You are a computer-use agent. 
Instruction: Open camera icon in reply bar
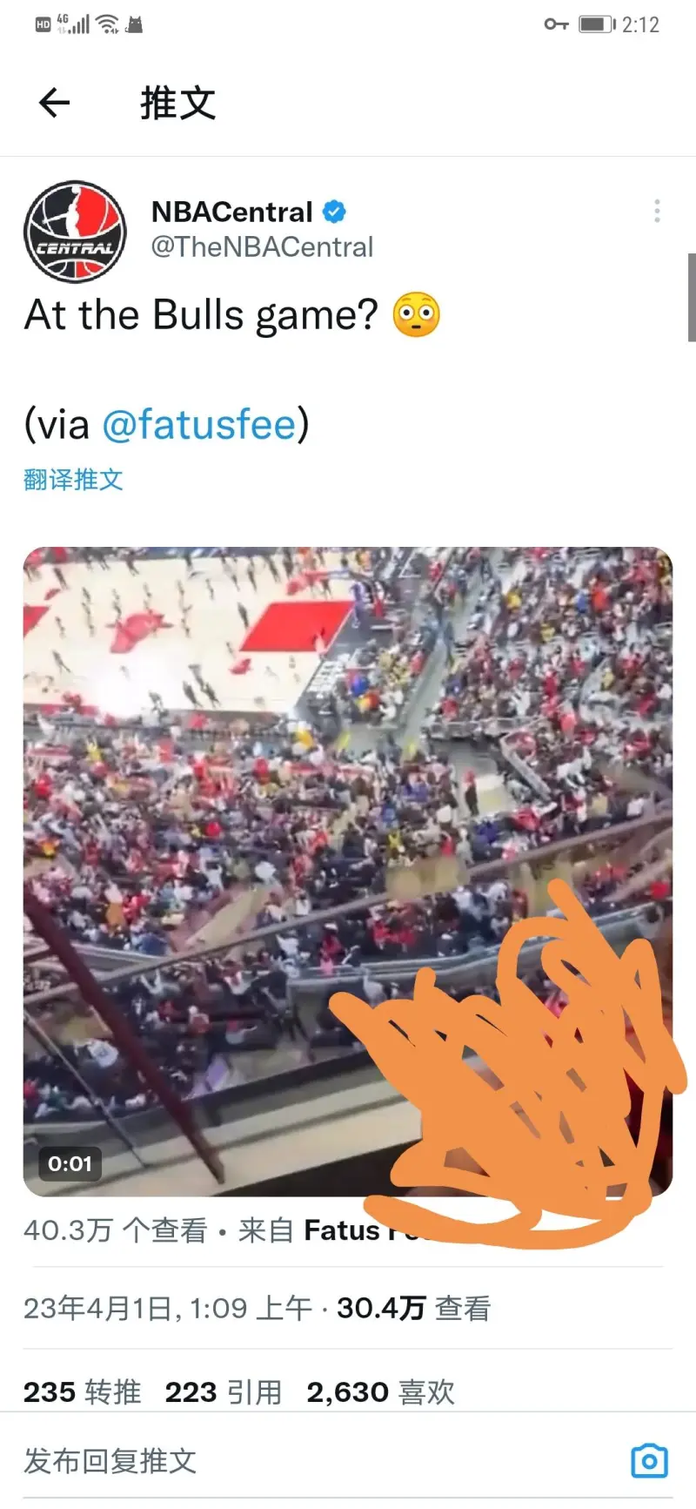[x=649, y=1460]
